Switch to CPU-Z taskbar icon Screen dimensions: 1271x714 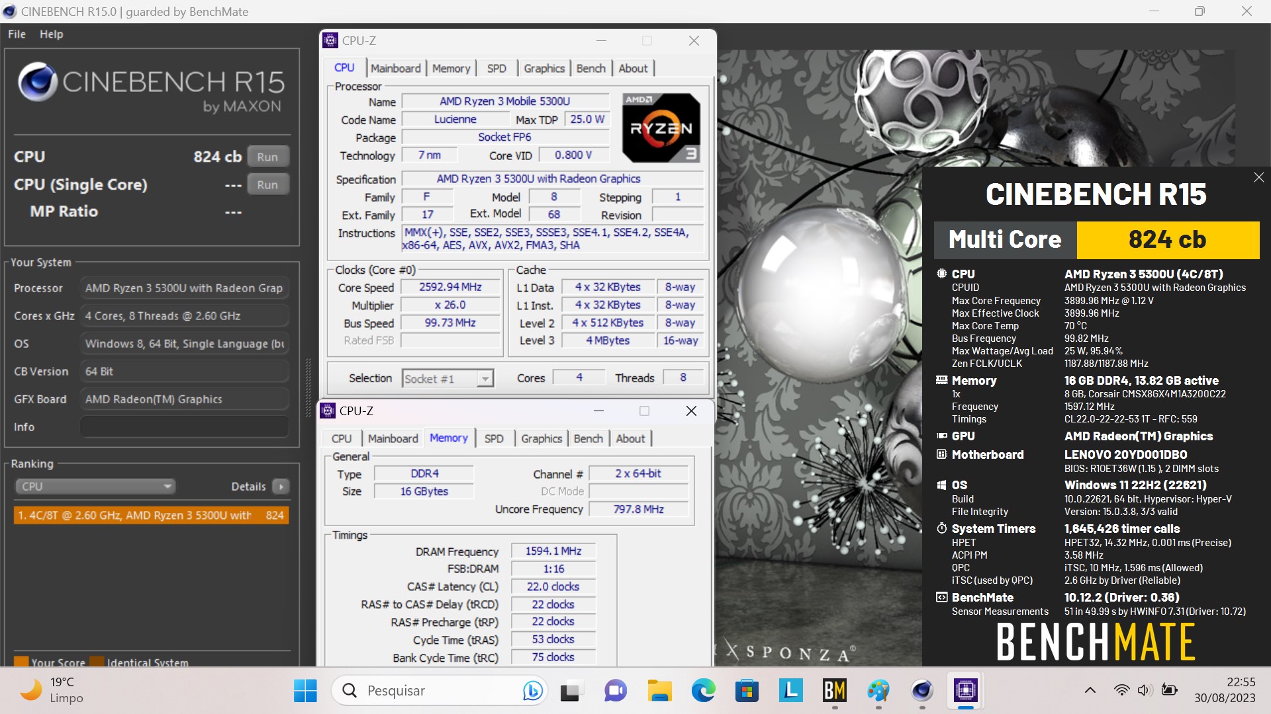(x=966, y=691)
